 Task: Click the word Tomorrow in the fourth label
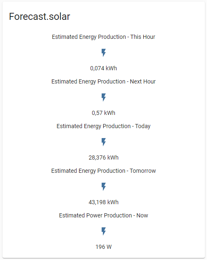[x=143, y=171]
